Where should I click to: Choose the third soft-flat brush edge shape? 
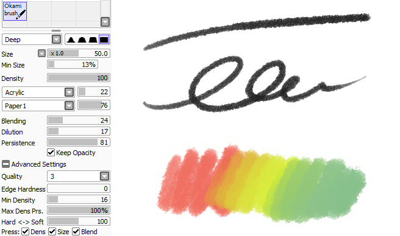[93, 40]
